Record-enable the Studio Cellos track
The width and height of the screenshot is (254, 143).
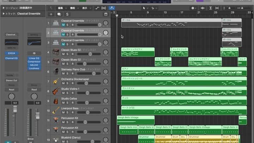click(x=73, y=103)
